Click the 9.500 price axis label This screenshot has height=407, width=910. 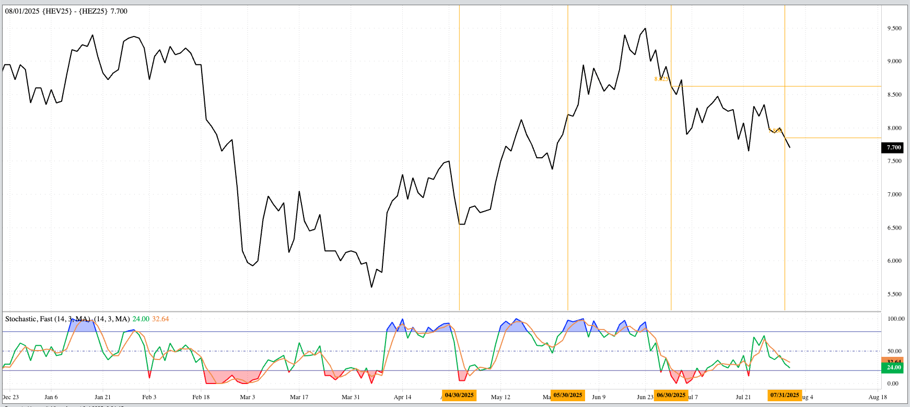coord(894,28)
